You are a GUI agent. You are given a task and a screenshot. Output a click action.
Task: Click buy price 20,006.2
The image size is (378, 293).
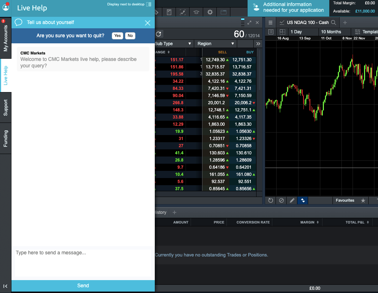coord(243,103)
